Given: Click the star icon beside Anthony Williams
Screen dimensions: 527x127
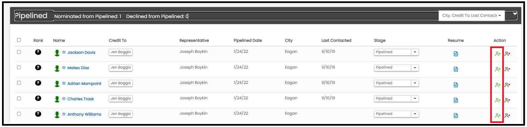Looking at the screenshot, I should tap(64, 114).
